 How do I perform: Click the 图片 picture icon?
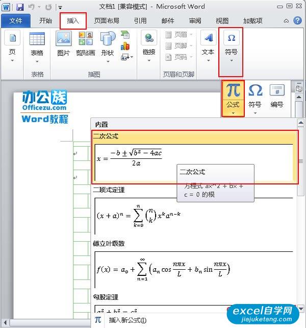pyautogui.click(x=64, y=44)
